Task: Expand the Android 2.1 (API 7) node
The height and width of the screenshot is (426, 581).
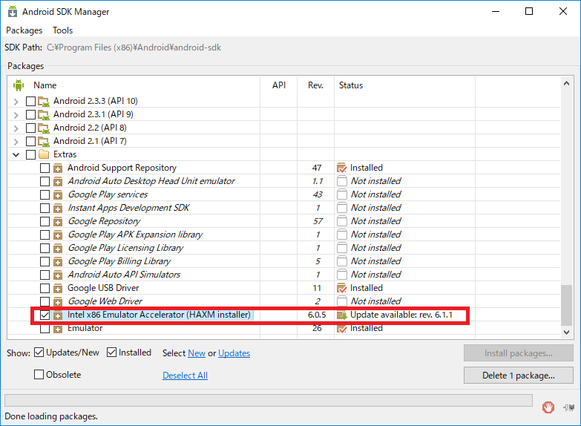Action: click(16, 141)
